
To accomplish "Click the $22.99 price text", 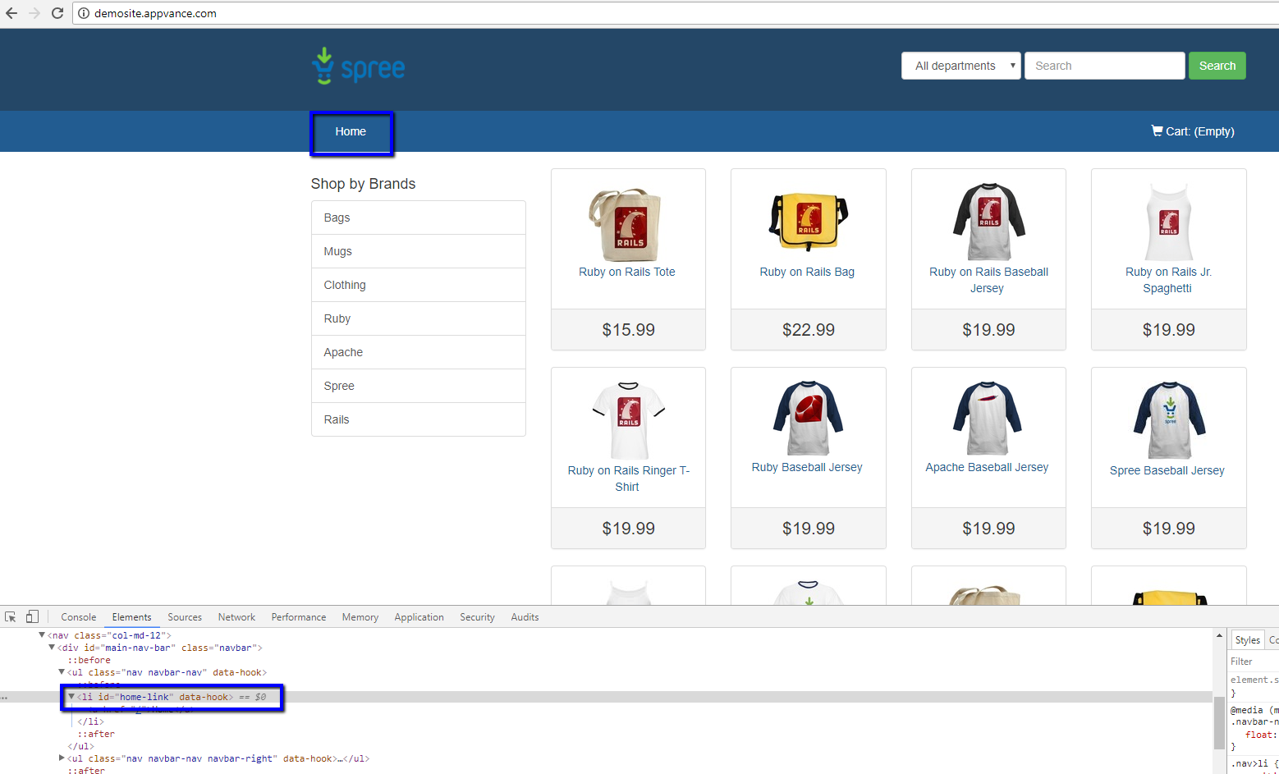I will tap(808, 330).
